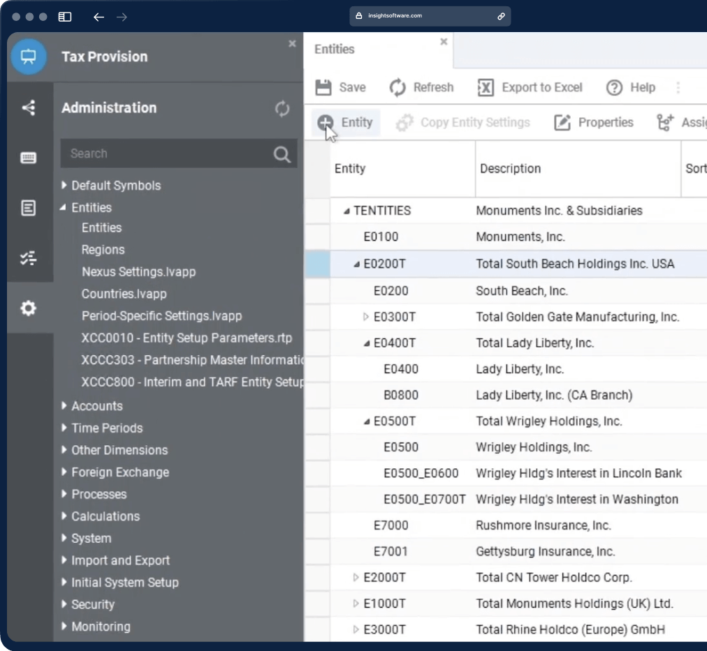Expand Foreign Exchange node
707x651 pixels.
click(64, 472)
